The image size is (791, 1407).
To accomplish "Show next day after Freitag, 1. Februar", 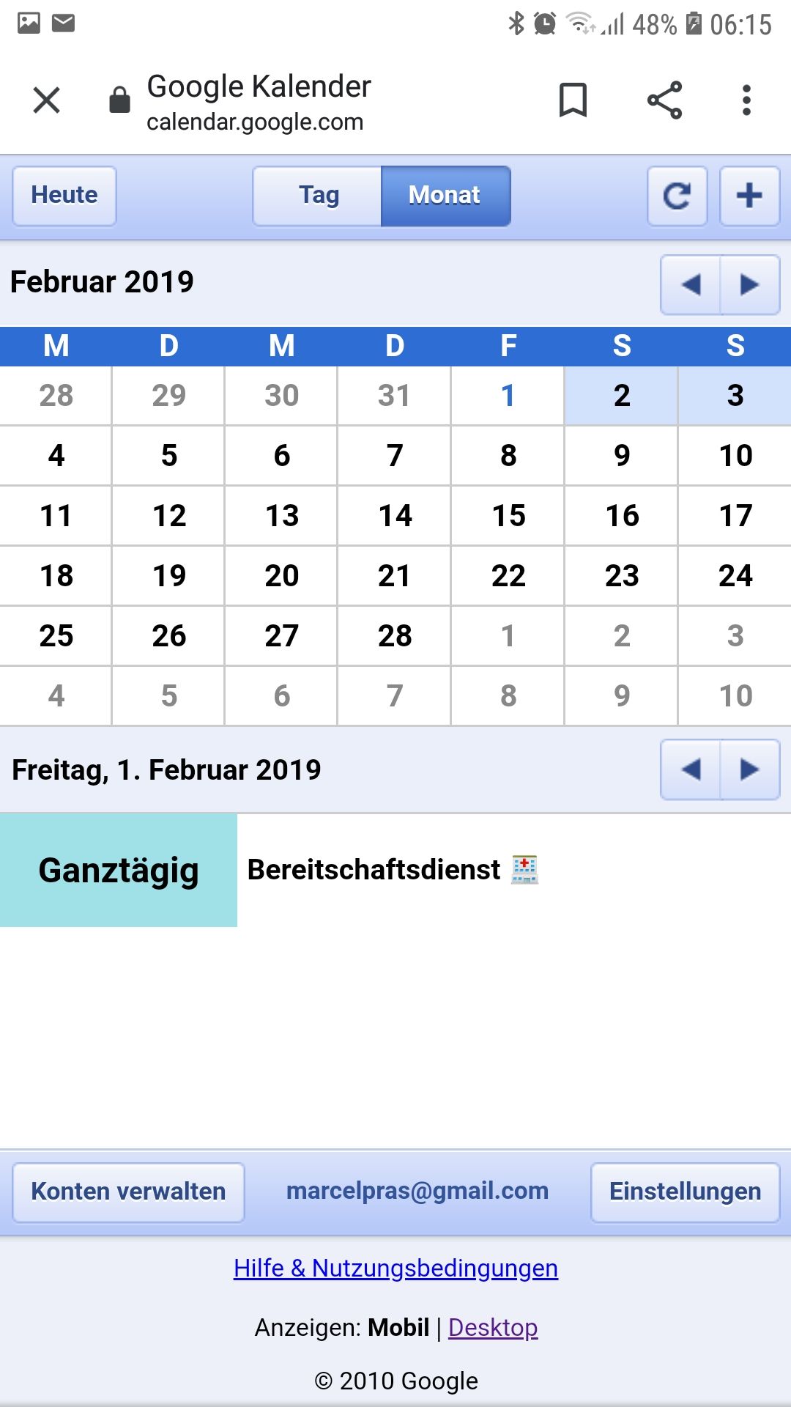I will 749,769.
